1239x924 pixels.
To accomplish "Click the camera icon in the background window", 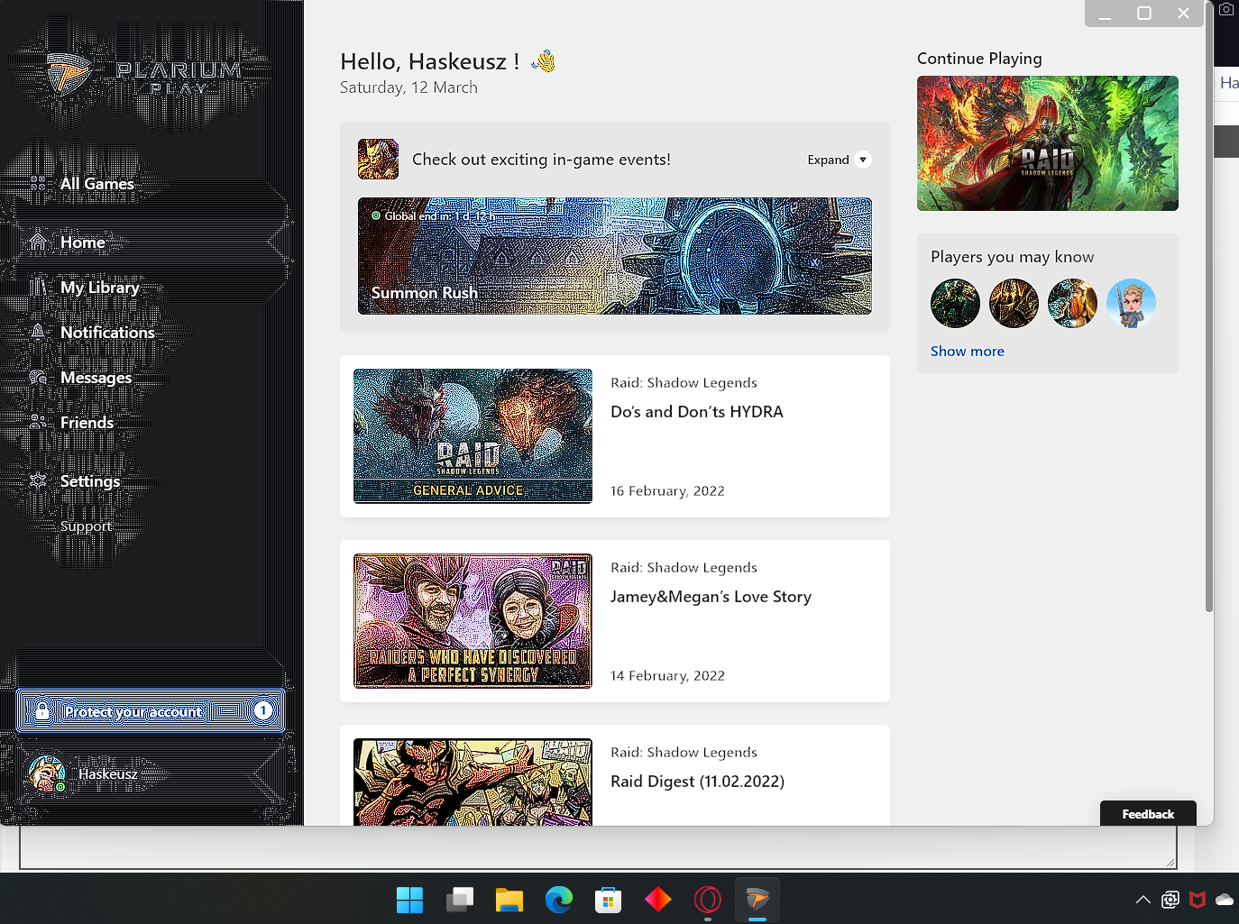I will point(1226,9).
